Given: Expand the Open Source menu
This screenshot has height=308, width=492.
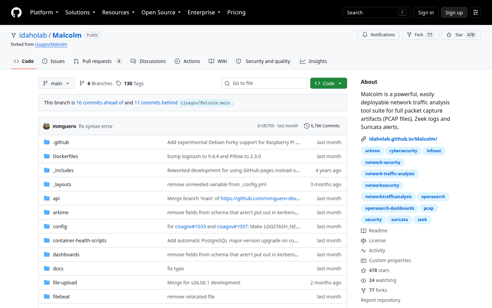Looking at the screenshot, I should tap(161, 12).
